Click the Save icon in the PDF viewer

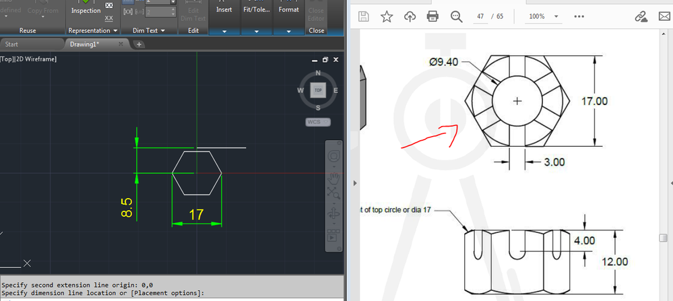(364, 17)
